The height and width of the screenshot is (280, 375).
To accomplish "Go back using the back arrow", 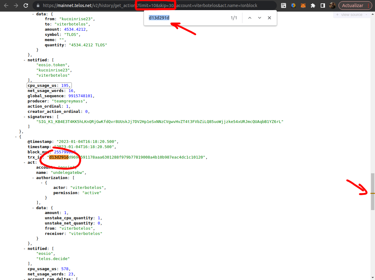I will click(6, 5).
